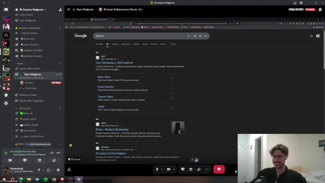Open the Discord help question-mark icon

pyautogui.click(x=301, y=3)
